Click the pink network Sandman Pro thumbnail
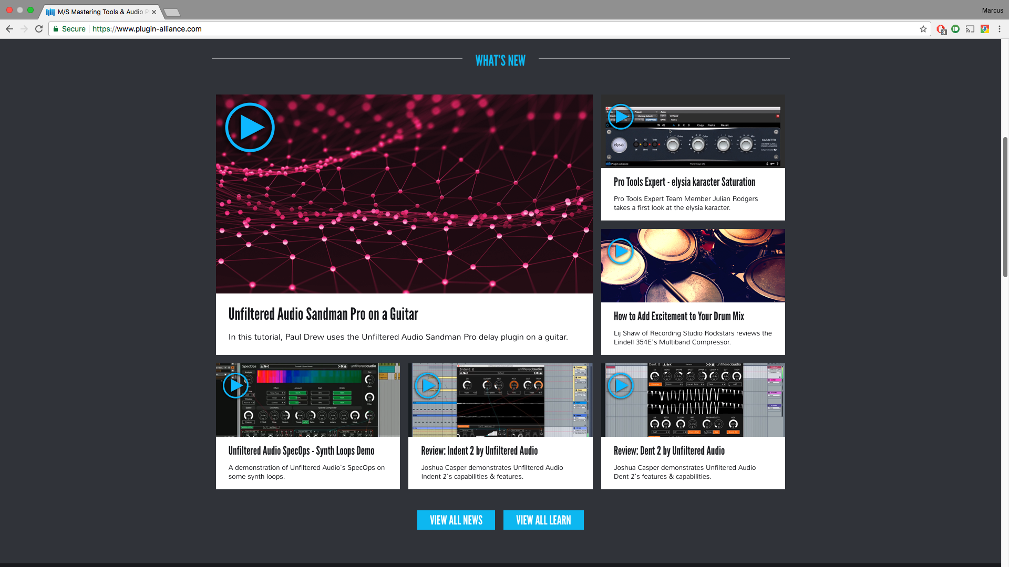The height and width of the screenshot is (567, 1009). click(x=404, y=194)
